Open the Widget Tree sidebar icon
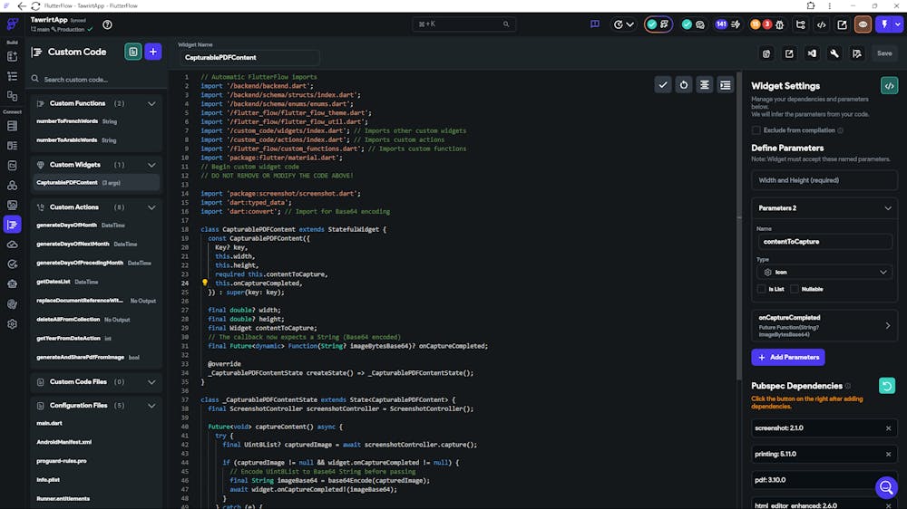This screenshot has width=907, height=509. tap(12, 76)
